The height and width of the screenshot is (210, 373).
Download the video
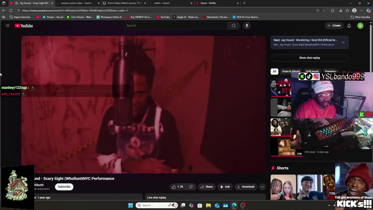pos(245,187)
